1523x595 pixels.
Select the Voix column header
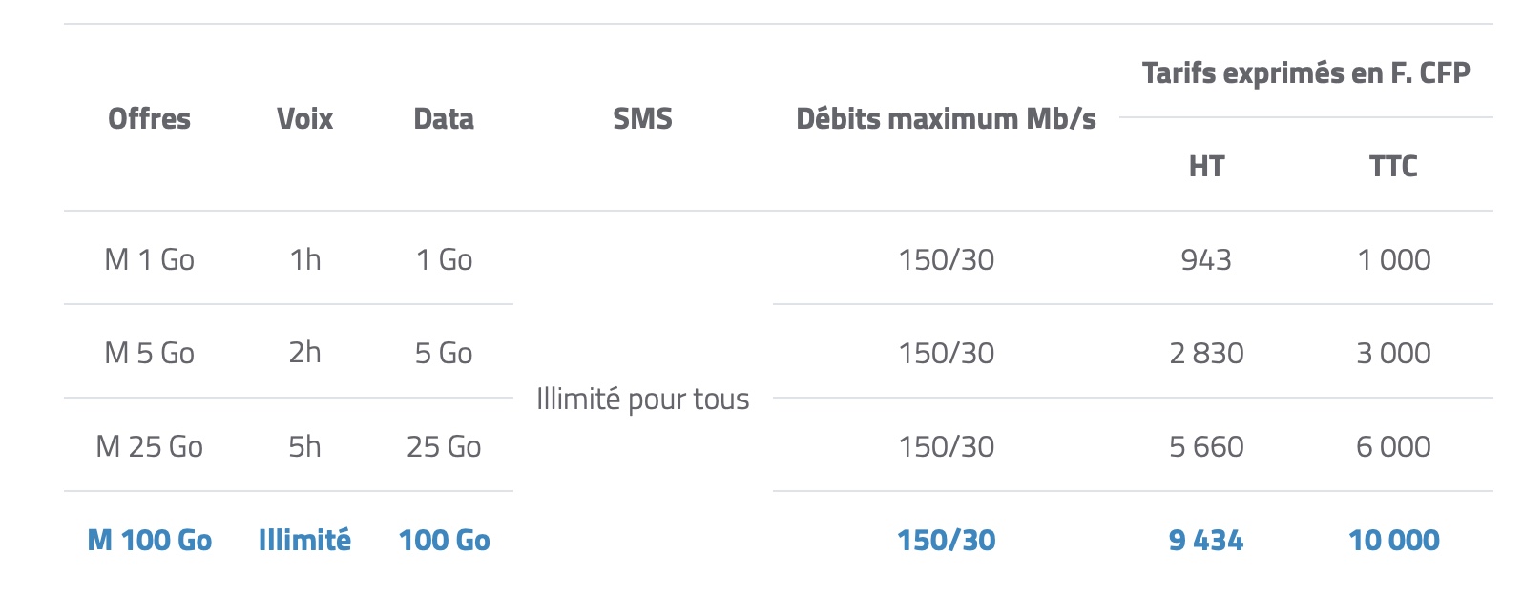(x=304, y=119)
